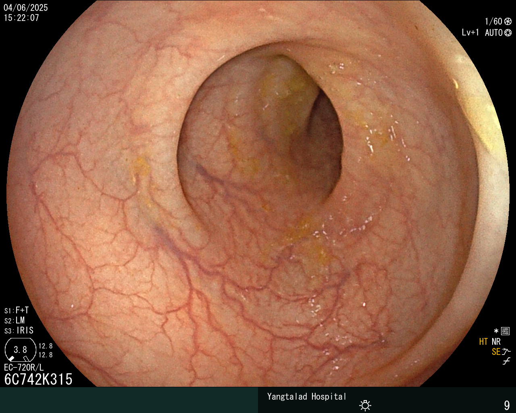The width and height of the screenshot is (516, 413).
Task: Click the stepped waveform icon beside SE
Action: point(507,352)
